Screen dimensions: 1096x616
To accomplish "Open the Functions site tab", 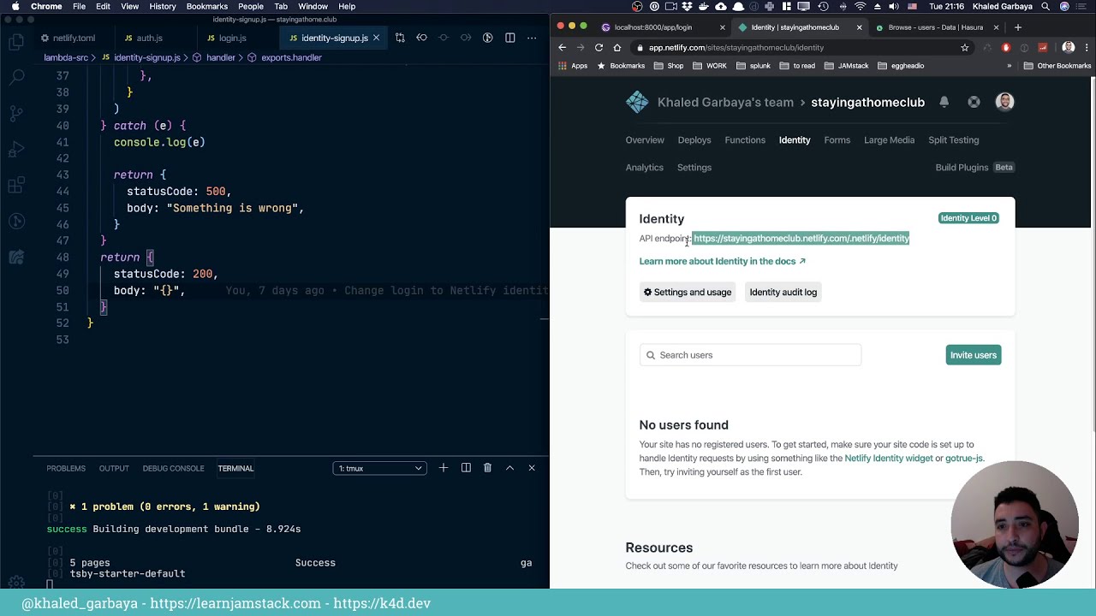I will (x=745, y=140).
